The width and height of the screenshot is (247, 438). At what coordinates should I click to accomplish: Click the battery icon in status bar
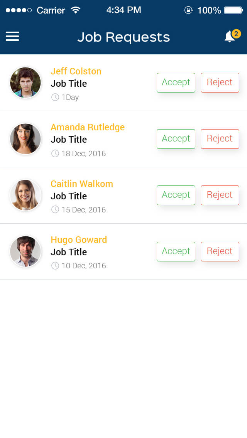point(233,10)
